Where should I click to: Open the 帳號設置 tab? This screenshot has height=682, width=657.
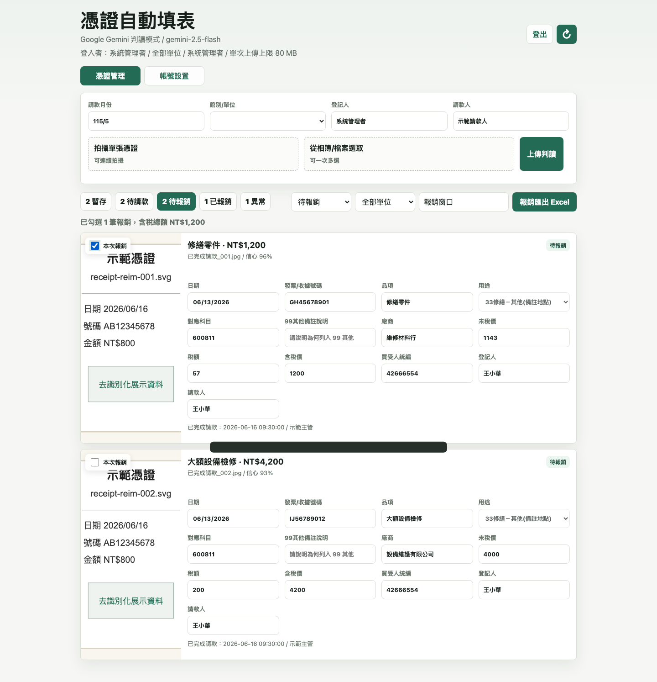click(x=174, y=76)
